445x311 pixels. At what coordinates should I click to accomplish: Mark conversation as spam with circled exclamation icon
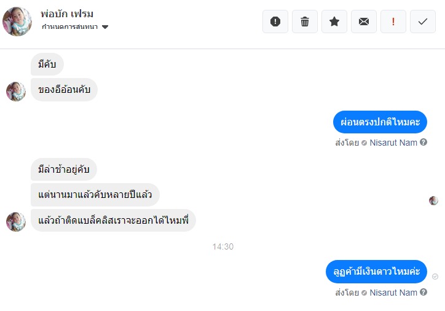pos(275,22)
